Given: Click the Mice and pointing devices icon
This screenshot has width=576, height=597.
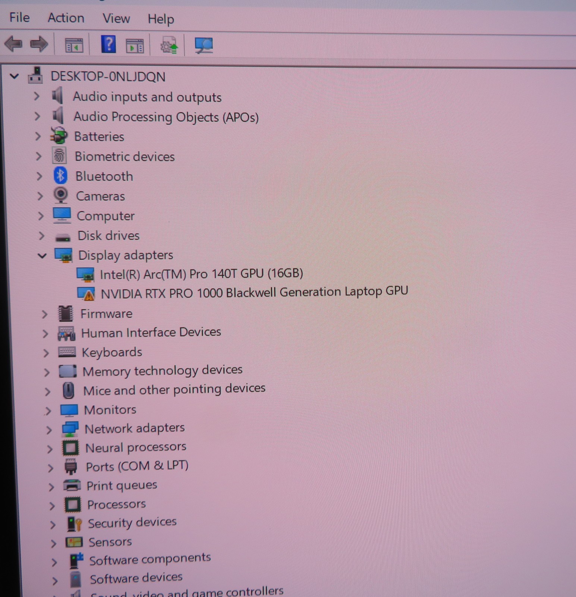Looking at the screenshot, I should (x=68, y=391).
